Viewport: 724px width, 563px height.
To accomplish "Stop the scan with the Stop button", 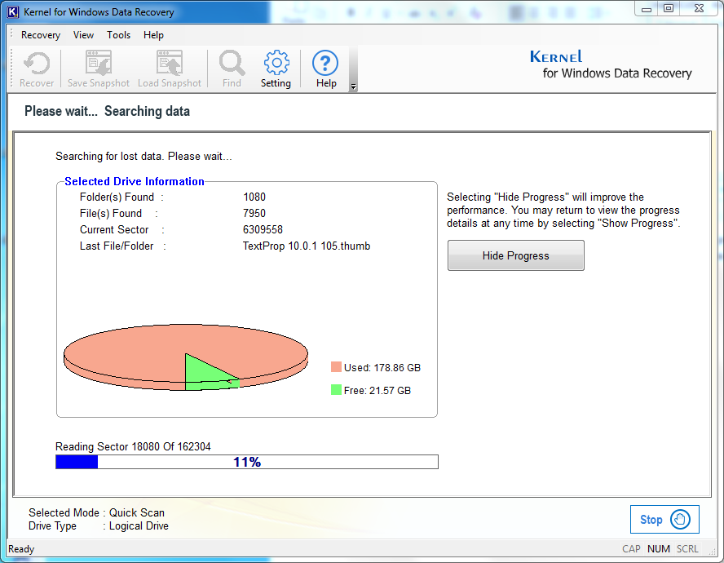I will 664,520.
